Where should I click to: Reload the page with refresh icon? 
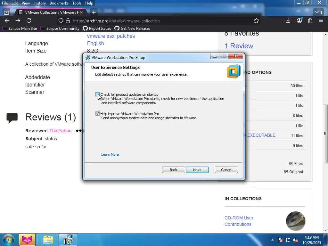29,20
